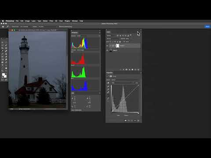Open the Image menu
The height and width of the screenshot is (158, 211).
coord(27,21)
